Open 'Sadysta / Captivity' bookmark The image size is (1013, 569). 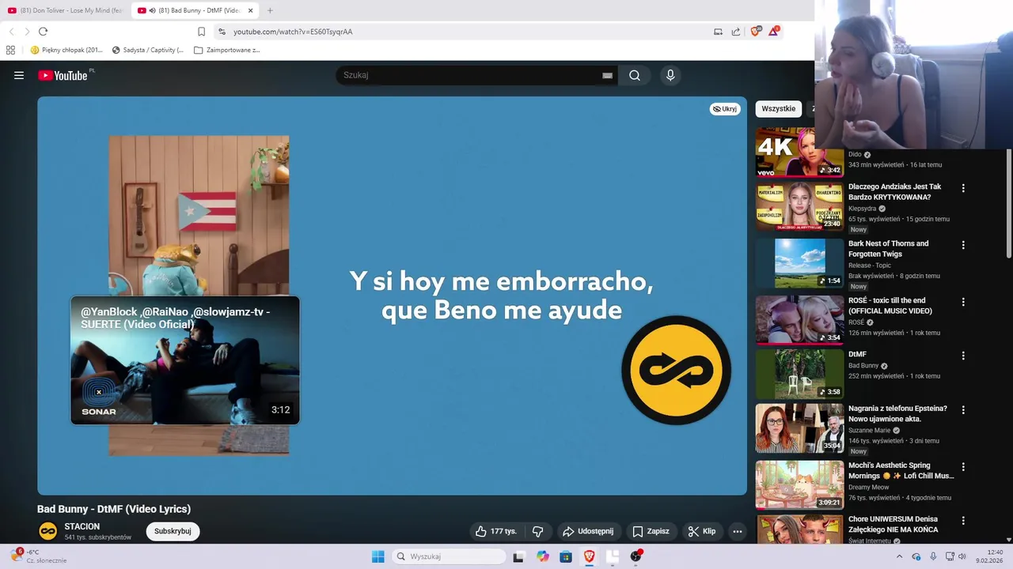pos(147,50)
